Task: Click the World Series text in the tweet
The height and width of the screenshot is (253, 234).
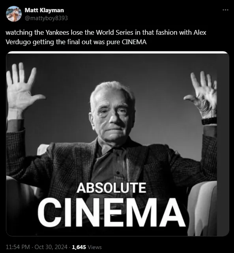Action: tap(114, 32)
